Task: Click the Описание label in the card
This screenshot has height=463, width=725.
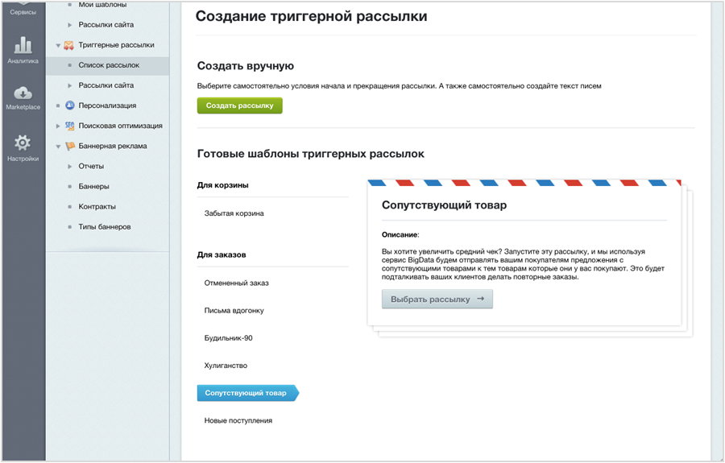Action: click(400, 235)
